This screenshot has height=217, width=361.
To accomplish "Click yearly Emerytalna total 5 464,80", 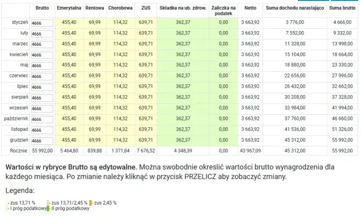I will (x=69, y=151).
